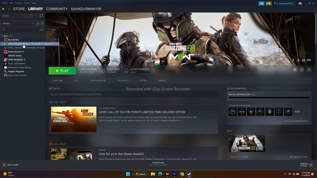Select Way of the Hunter in list
This screenshot has width=317, height=178.
(17, 76)
